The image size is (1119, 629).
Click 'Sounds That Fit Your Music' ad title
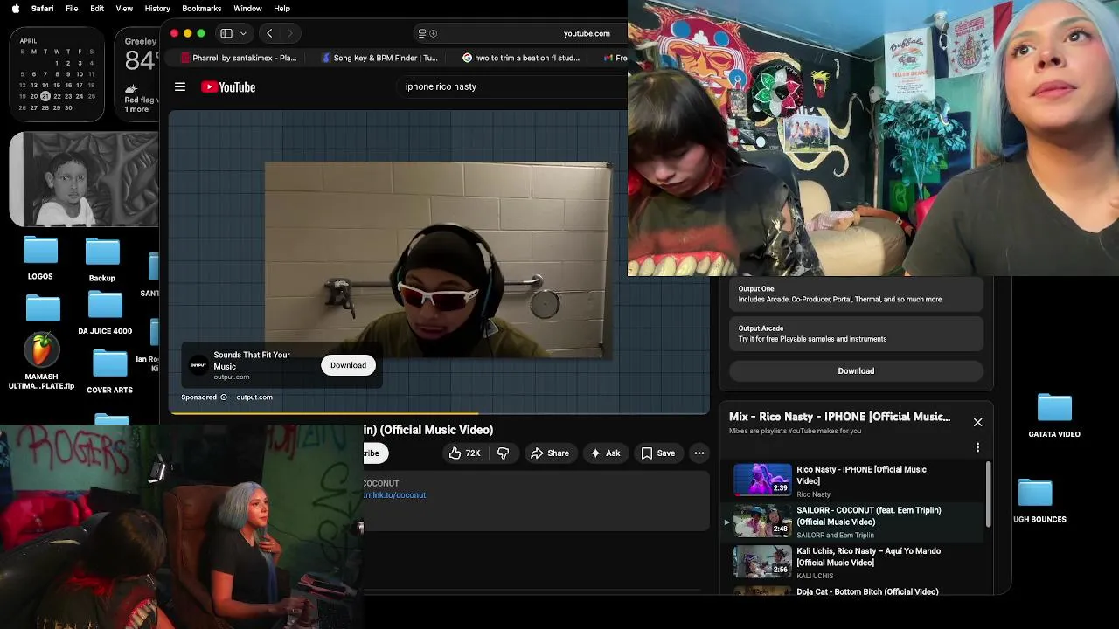point(252,360)
